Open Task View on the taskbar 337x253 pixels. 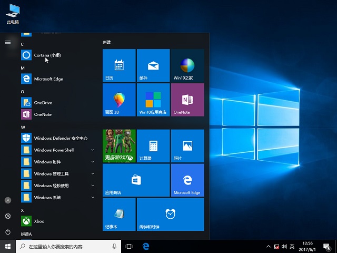click(x=129, y=246)
